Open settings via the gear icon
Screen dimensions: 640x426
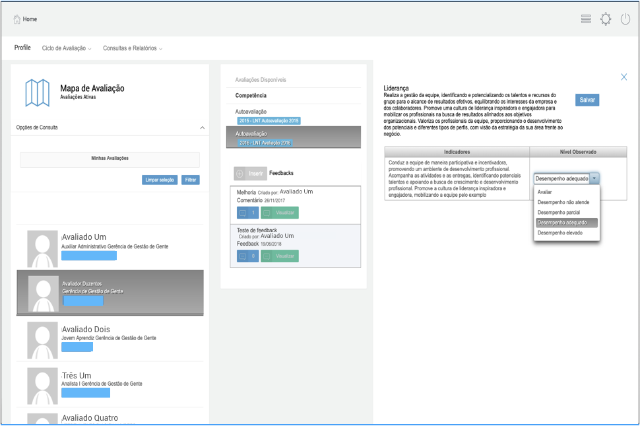click(606, 18)
